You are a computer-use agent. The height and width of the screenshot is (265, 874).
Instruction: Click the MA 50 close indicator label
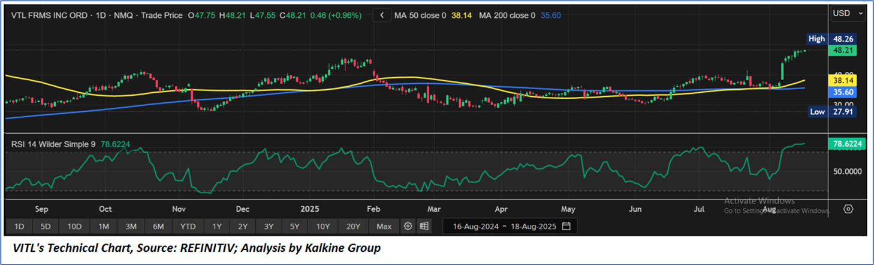click(x=420, y=16)
